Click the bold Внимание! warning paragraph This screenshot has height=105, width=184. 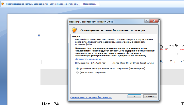click(115, 52)
